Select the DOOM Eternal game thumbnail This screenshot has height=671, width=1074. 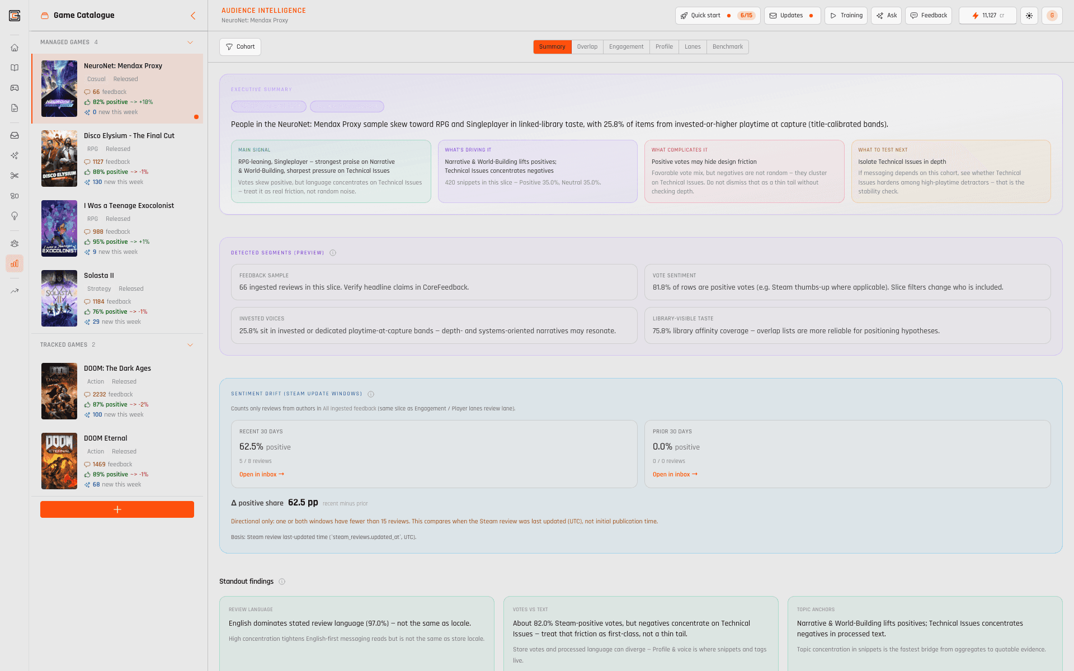pos(59,461)
